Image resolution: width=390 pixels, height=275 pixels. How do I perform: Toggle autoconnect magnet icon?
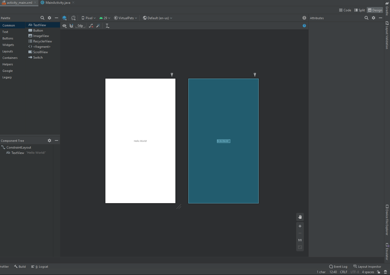click(x=71, y=26)
